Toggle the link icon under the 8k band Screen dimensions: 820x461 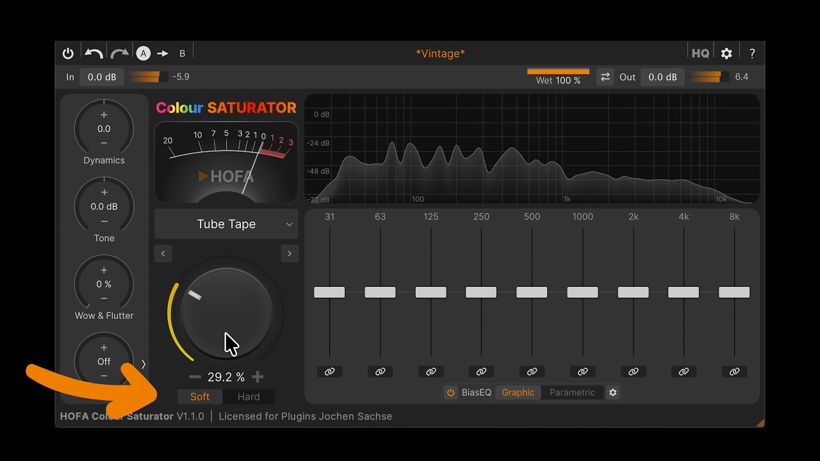click(735, 371)
